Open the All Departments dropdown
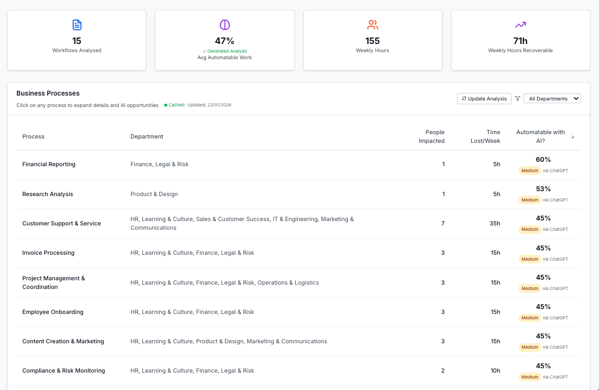This screenshot has height=390, width=599. [x=552, y=98]
